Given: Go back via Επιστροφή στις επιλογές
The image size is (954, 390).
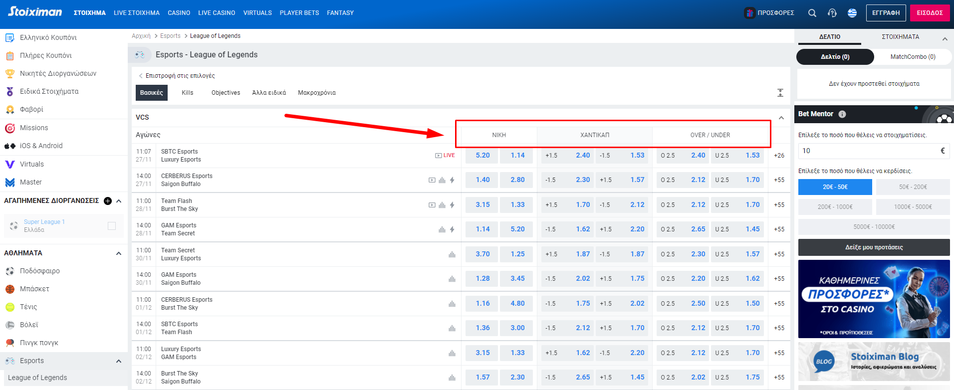Looking at the screenshot, I should (x=177, y=76).
